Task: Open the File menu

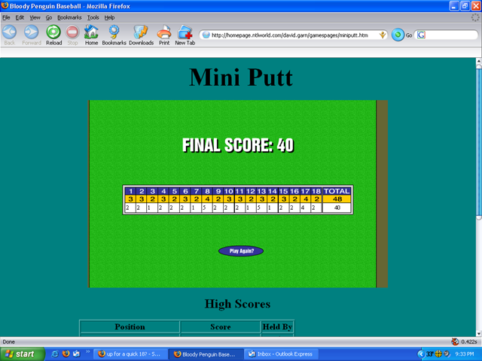Action: [x=6, y=17]
